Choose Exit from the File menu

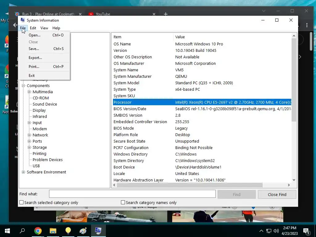(44, 76)
